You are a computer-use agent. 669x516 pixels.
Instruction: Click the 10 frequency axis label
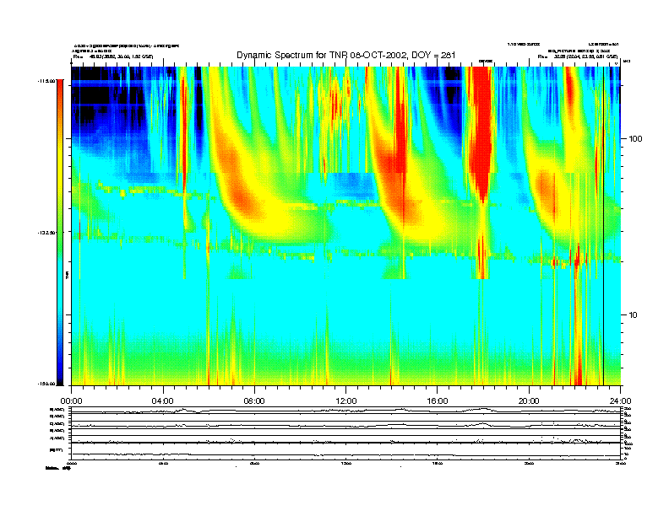(x=633, y=315)
